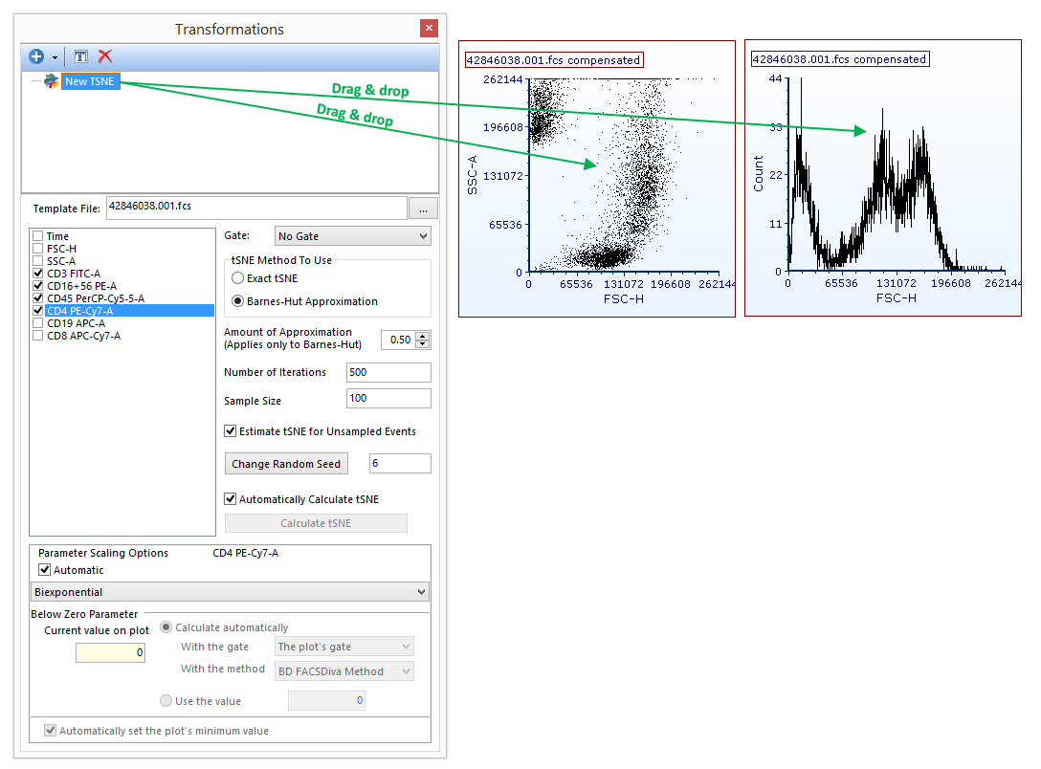Click the Change Random Seed button

286,464
